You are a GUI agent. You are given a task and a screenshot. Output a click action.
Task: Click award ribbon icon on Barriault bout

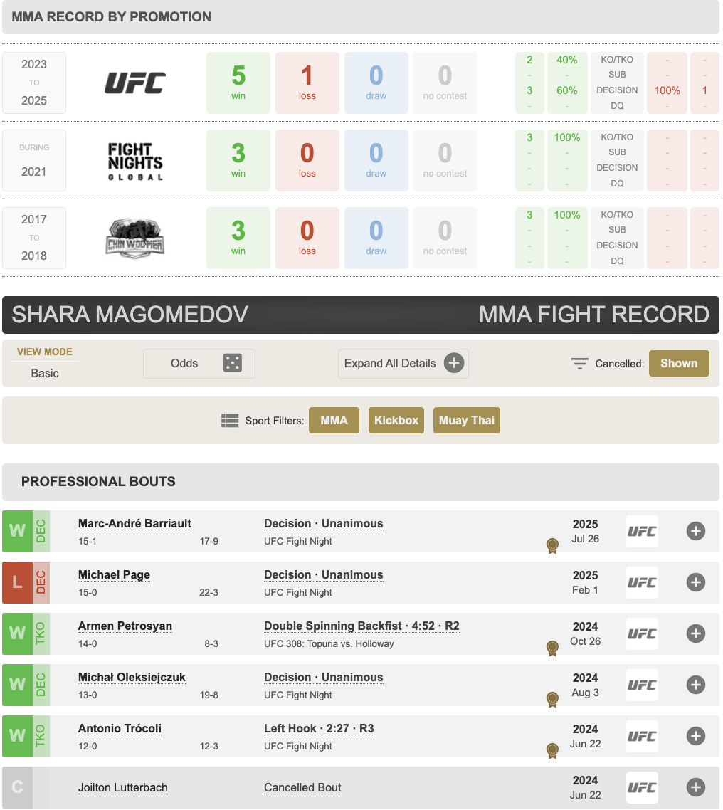click(x=552, y=545)
